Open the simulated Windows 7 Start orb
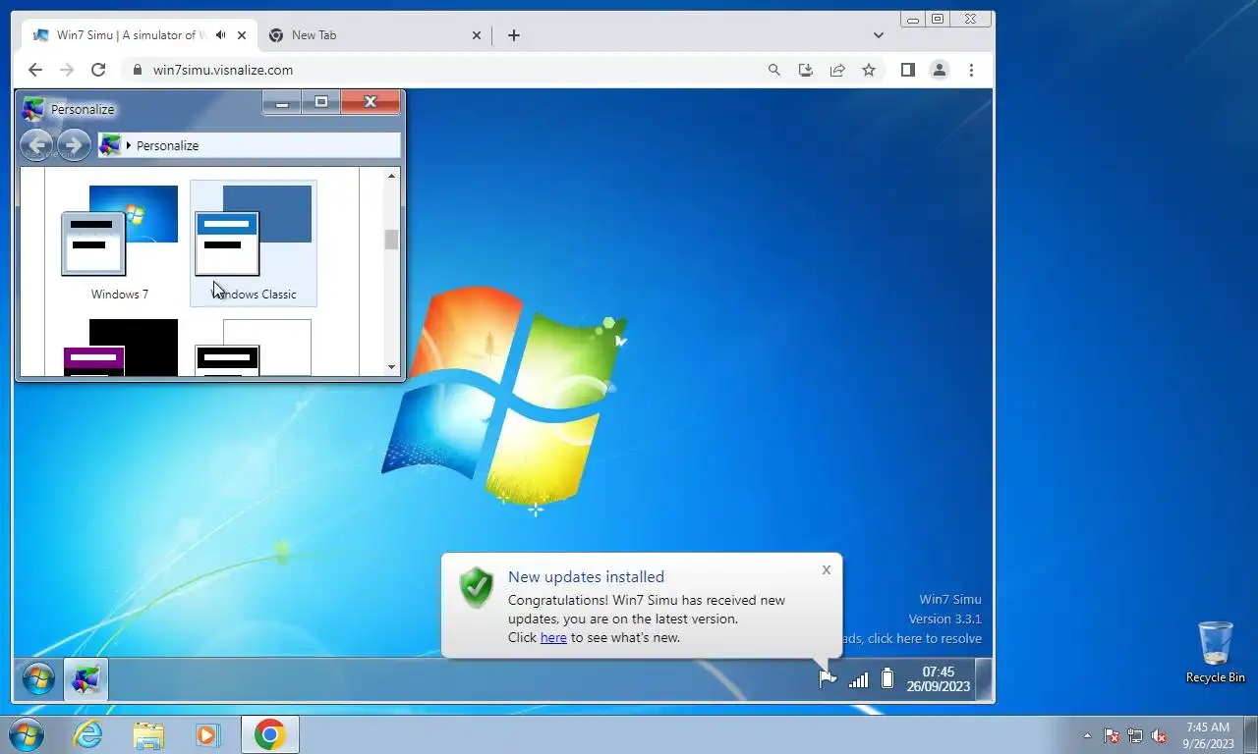The image size is (1258, 754). click(38, 678)
